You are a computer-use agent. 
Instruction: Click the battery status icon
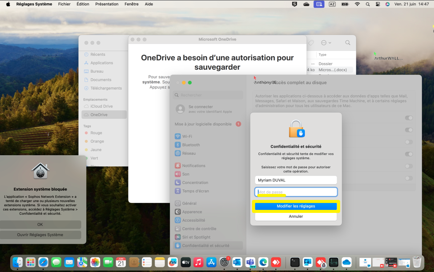(x=345, y=4)
